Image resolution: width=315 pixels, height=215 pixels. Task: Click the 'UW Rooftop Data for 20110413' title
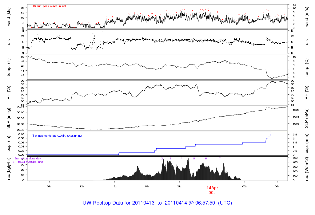(x=118, y=203)
